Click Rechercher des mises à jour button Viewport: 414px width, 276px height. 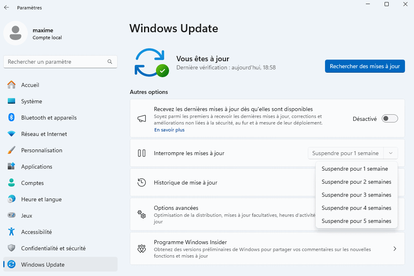tap(365, 66)
